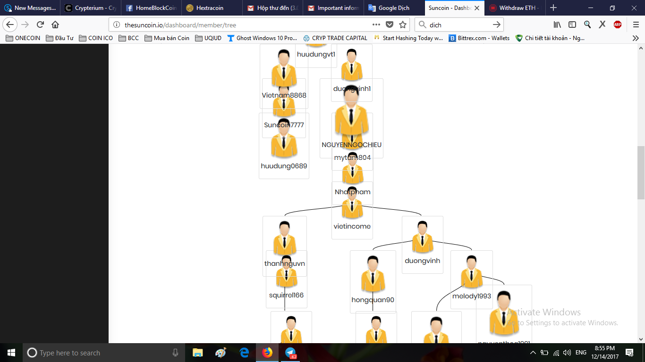The height and width of the screenshot is (362, 645).
Task: Open Microsoft Edge from the taskbar
Action: pos(244,353)
